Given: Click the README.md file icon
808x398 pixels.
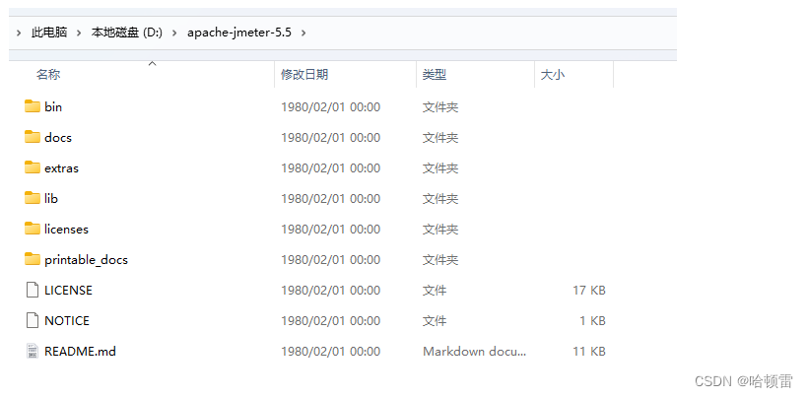Looking at the screenshot, I should tap(33, 351).
